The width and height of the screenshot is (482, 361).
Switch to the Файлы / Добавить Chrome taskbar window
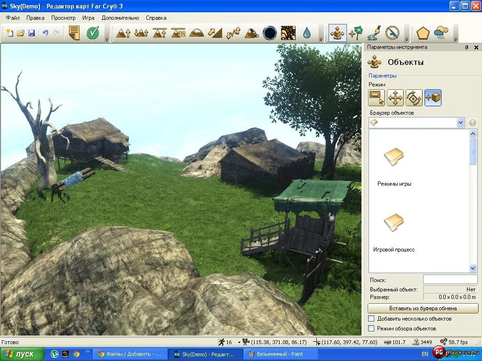click(130, 354)
